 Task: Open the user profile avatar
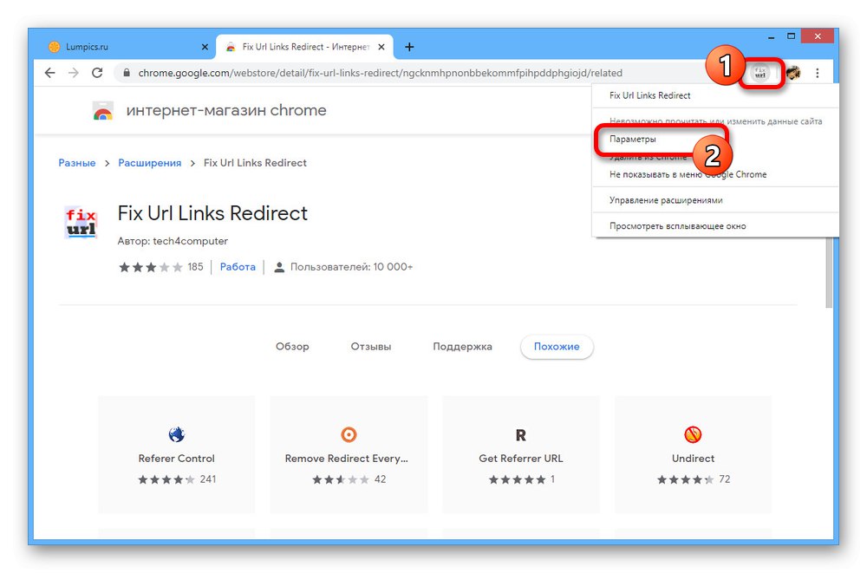[x=793, y=73]
